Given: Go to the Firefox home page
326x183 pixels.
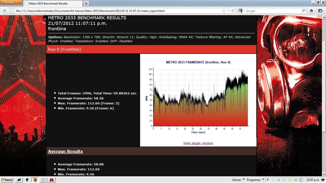Looking at the screenshot, I should (311, 11).
